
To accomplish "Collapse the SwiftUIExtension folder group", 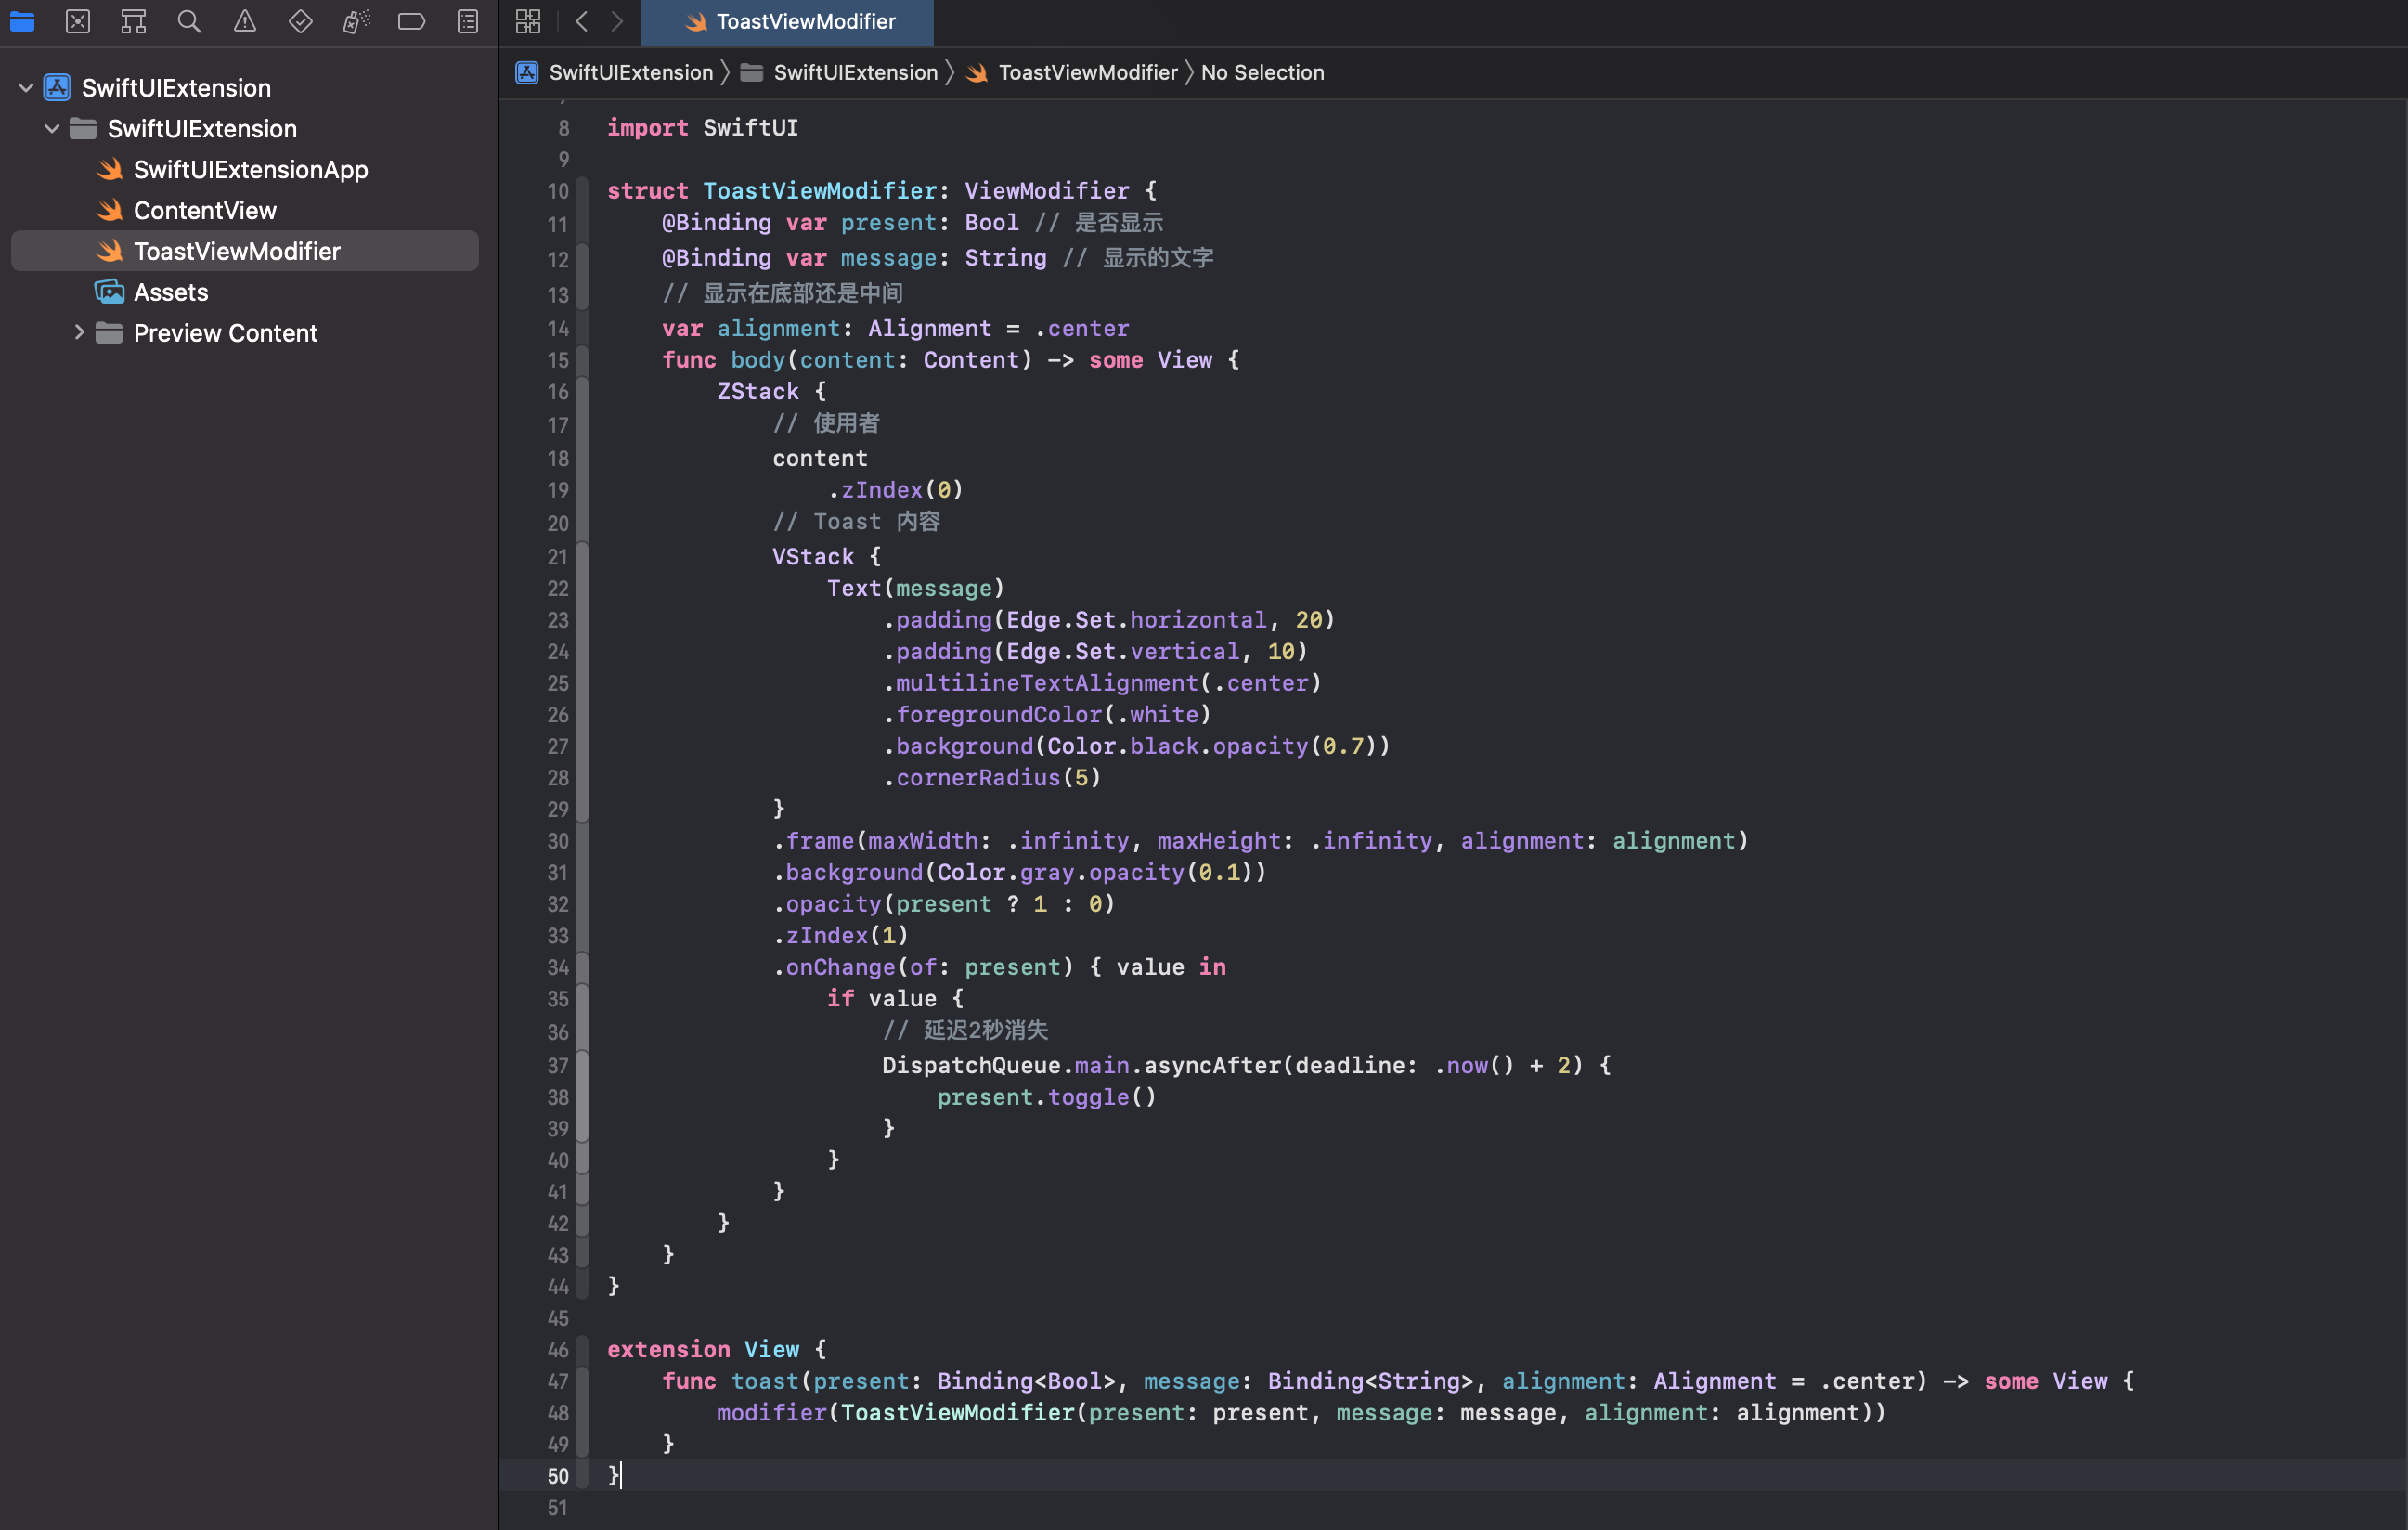I will coord(52,129).
